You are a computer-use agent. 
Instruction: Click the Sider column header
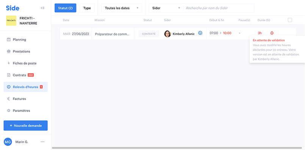pyautogui.click(x=167, y=20)
